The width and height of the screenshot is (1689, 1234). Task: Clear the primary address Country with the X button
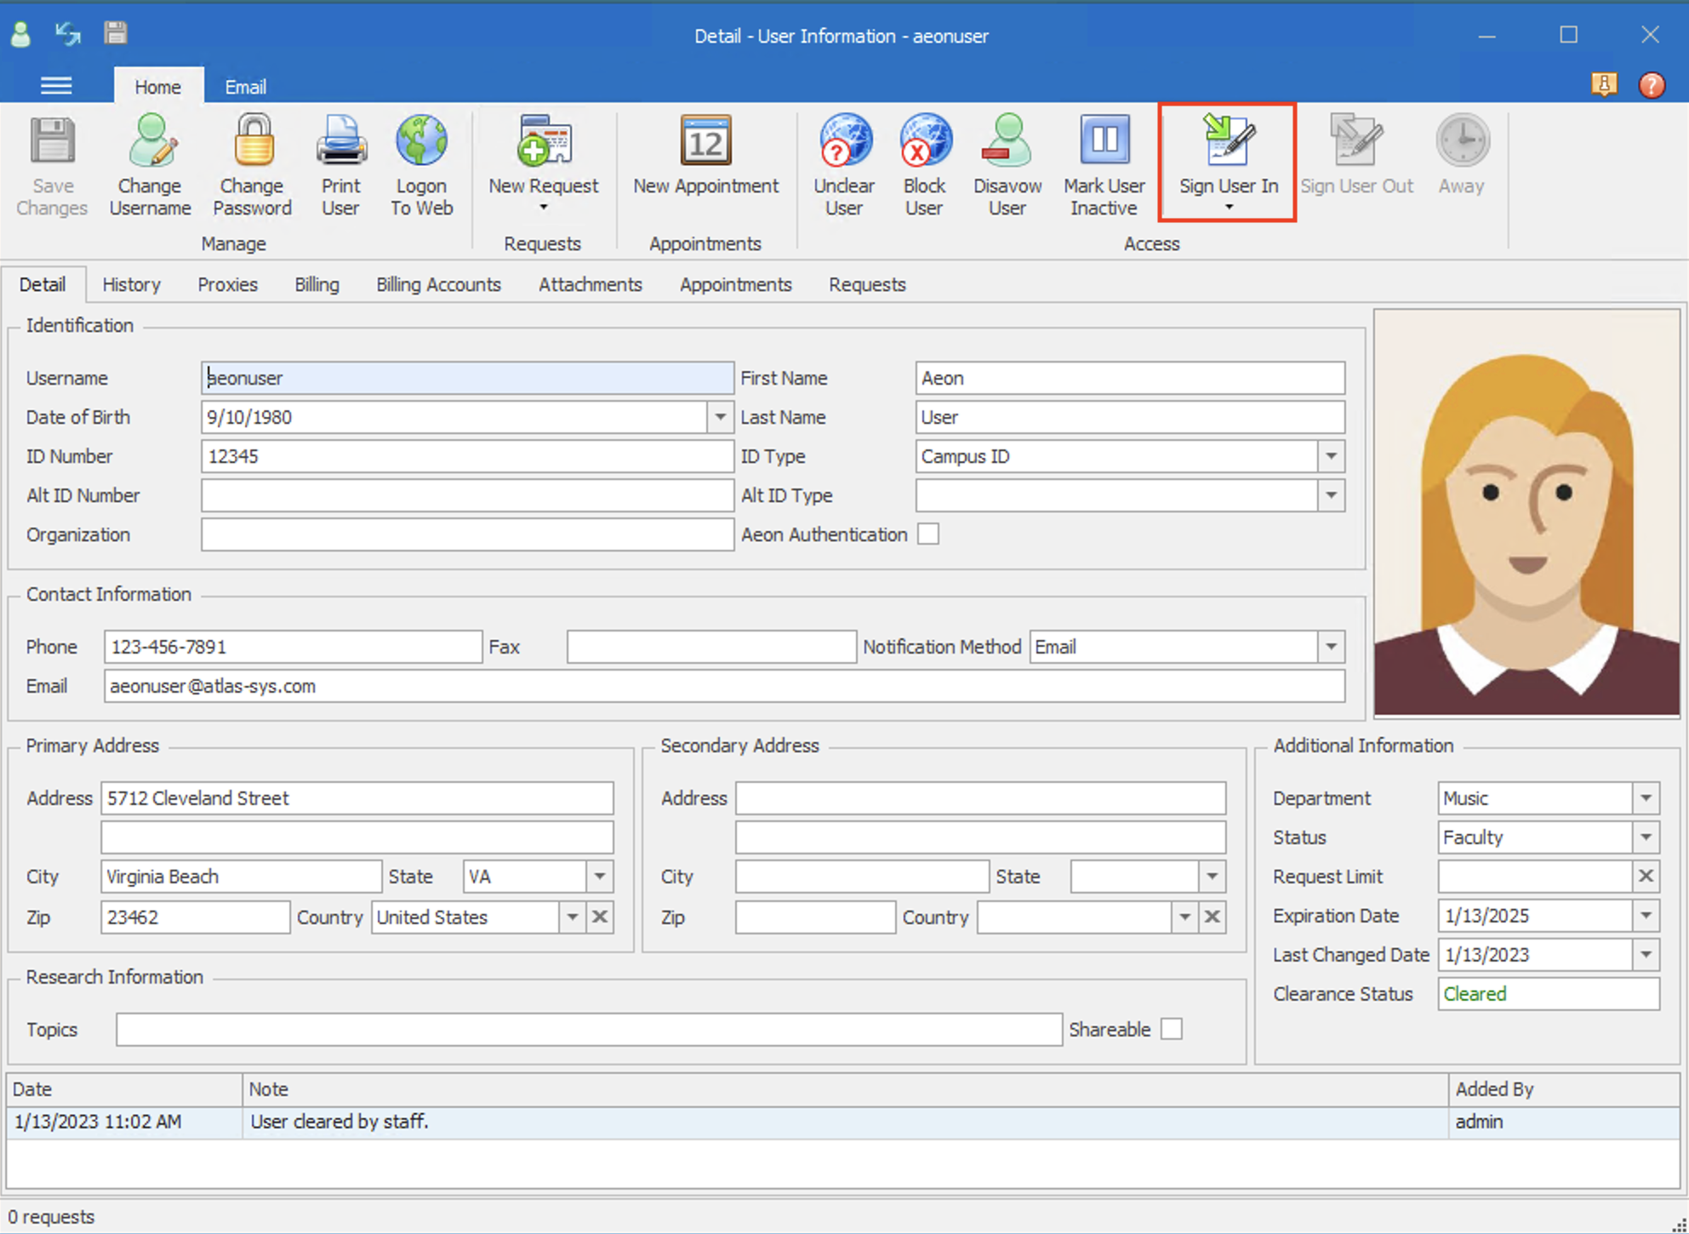pos(600,917)
